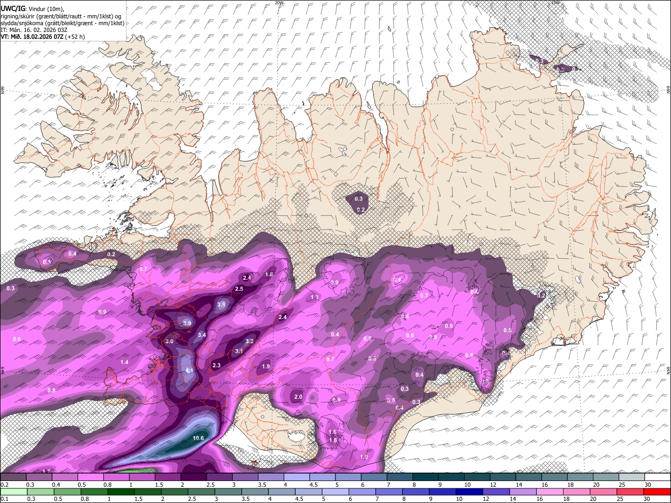Viewport: 671px width, 503px height.
Task: Click the 3.4 precipitation value label
Action: (202, 335)
